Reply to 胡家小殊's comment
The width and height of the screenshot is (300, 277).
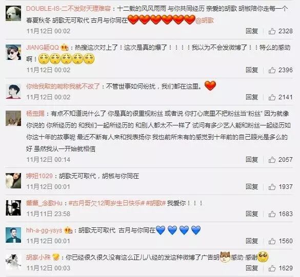[x=252, y=268]
